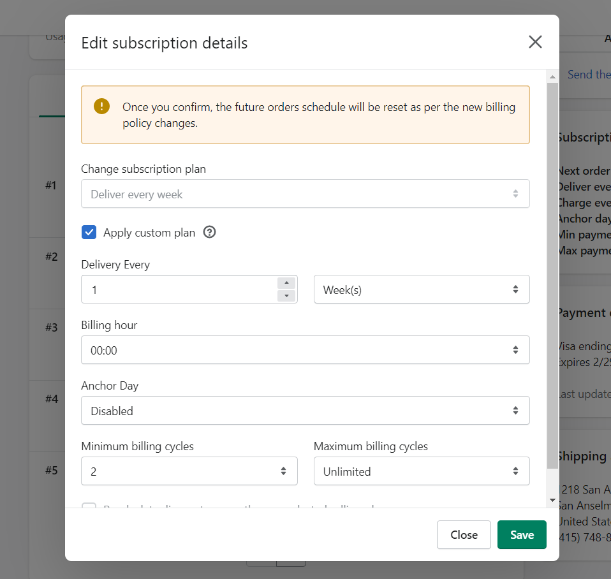
Task: Click the warning banner text about billing policy
Action: coord(318,115)
